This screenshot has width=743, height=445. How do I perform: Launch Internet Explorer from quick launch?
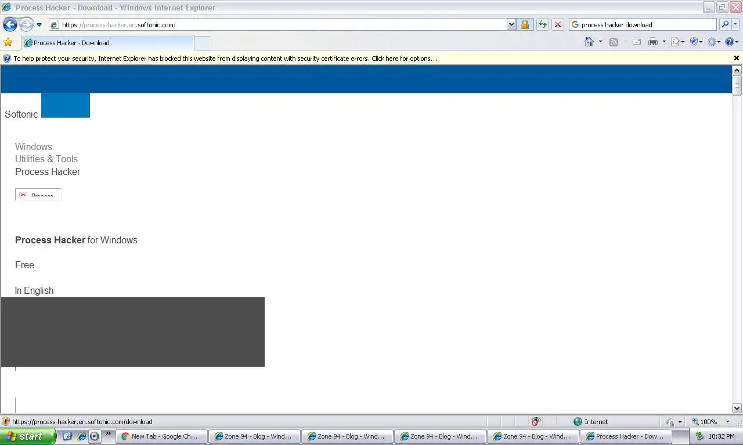coord(81,436)
